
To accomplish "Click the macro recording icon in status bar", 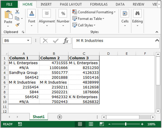I will tap(20, 124).
